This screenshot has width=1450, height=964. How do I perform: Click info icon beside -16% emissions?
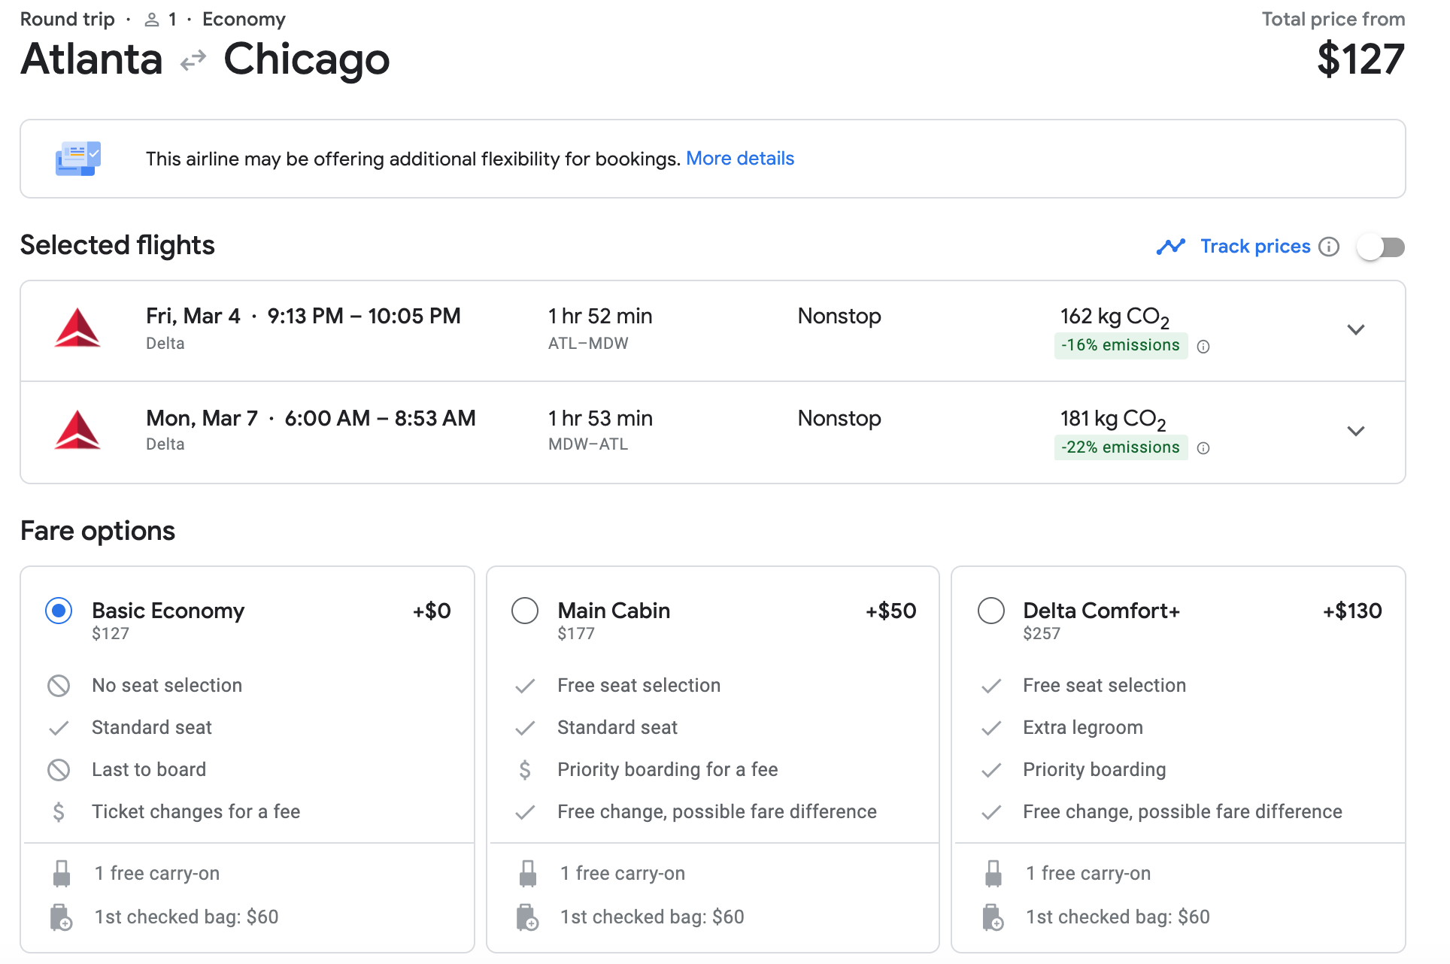(1203, 347)
